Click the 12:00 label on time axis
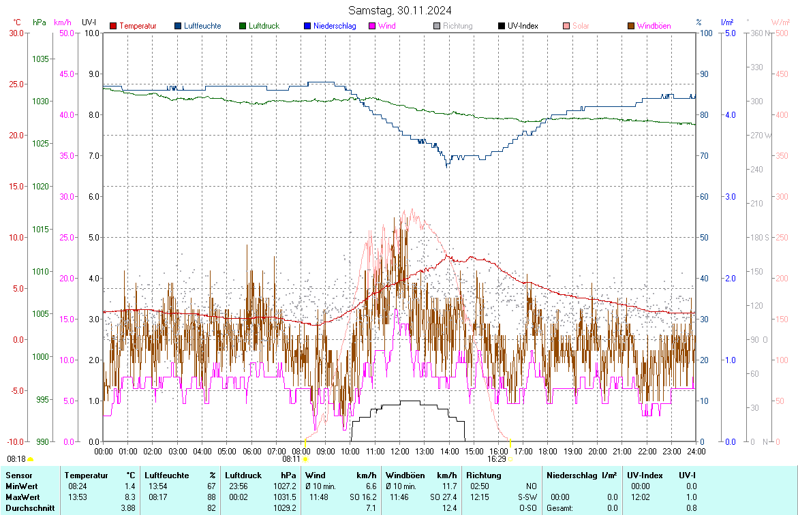The width and height of the screenshot is (798, 515). tap(399, 451)
